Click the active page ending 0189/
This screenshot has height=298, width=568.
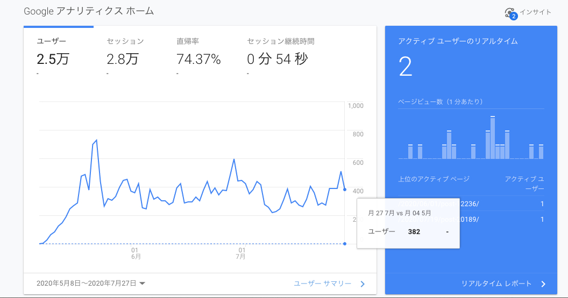[x=438, y=220]
